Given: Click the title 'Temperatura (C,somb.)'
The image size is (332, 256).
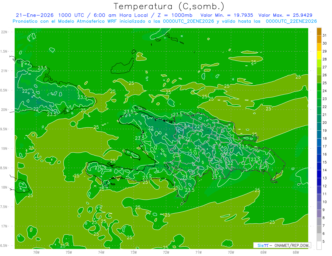Looking at the screenshot, I should click(169, 7).
